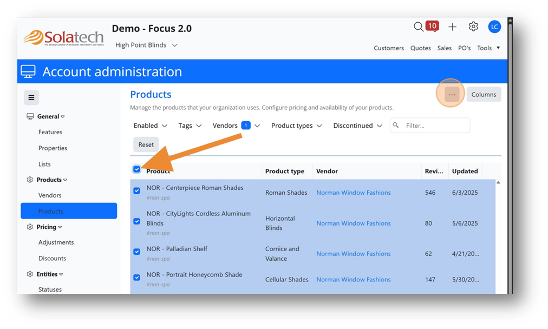The height and width of the screenshot is (329, 548).
Task: Open the three-dots more actions button
Action: coord(452,94)
